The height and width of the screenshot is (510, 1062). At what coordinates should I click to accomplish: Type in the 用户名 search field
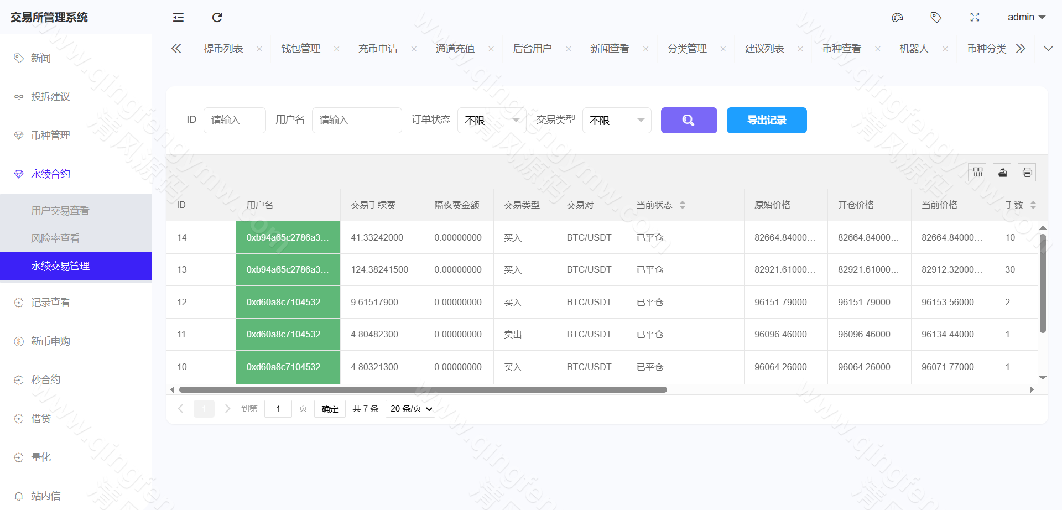point(357,120)
